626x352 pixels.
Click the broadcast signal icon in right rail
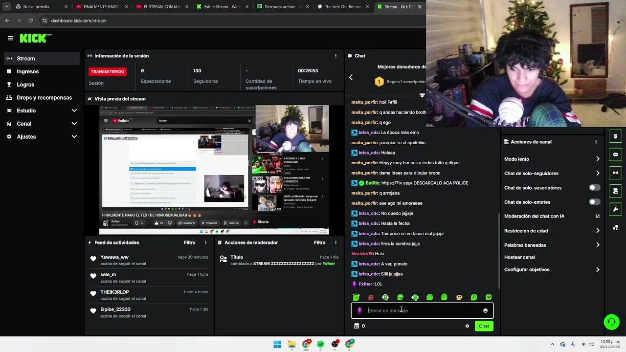point(616,173)
